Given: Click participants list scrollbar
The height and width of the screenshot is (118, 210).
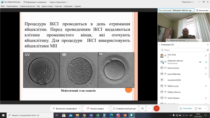Looking at the screenshot, I should 209,66.
